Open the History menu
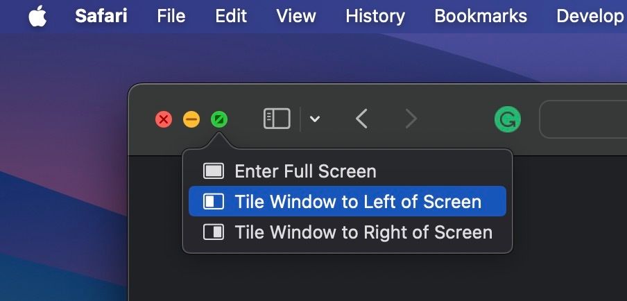The height and width of the screenshot is (301, 627). click(x=375, y=16)
